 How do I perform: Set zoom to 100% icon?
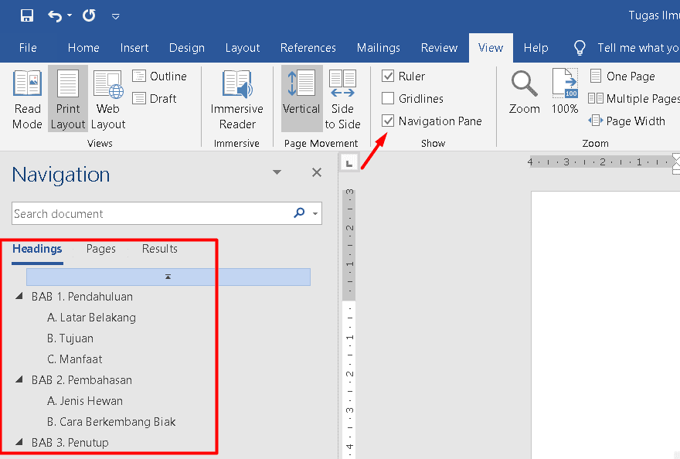click(565, 93)
